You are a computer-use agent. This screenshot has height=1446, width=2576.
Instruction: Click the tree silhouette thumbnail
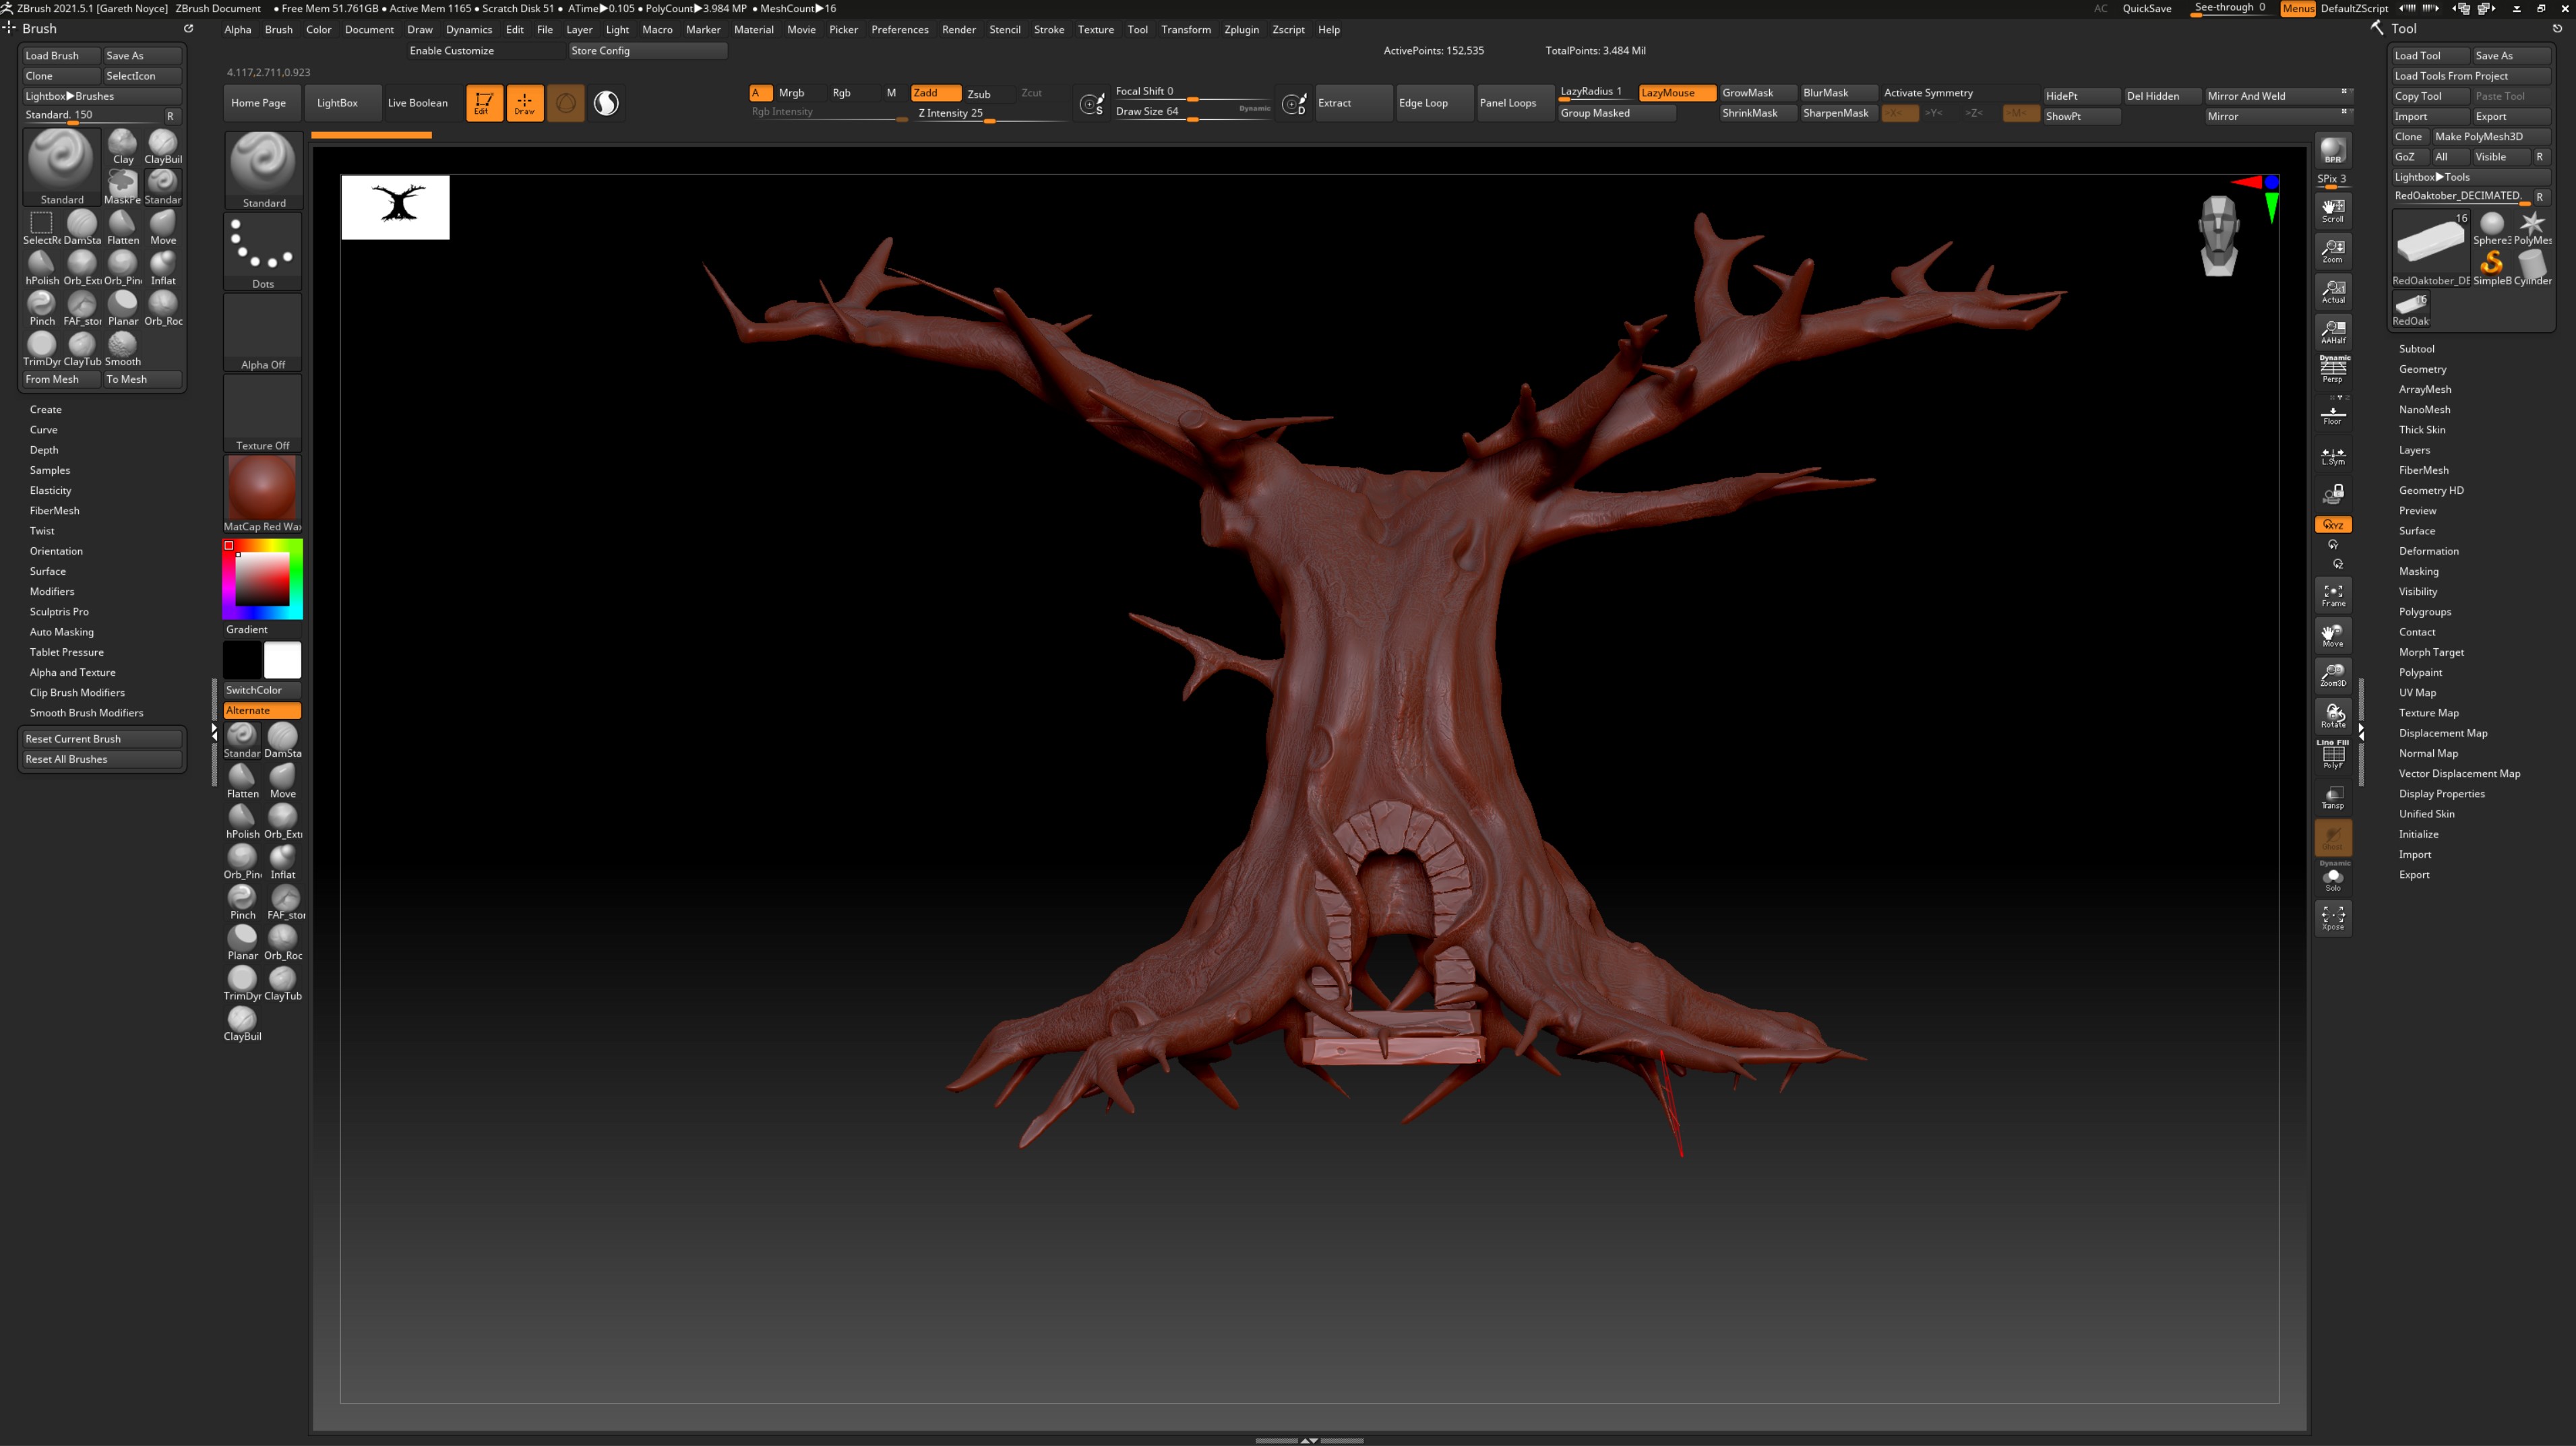tap(395, 207)
